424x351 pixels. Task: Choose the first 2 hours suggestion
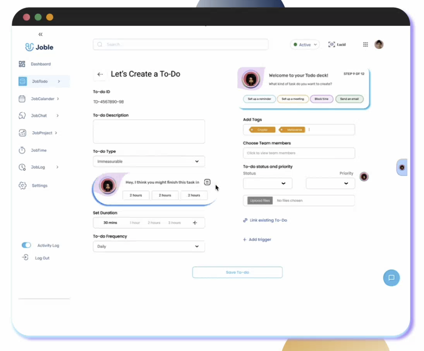click(136, 195)
